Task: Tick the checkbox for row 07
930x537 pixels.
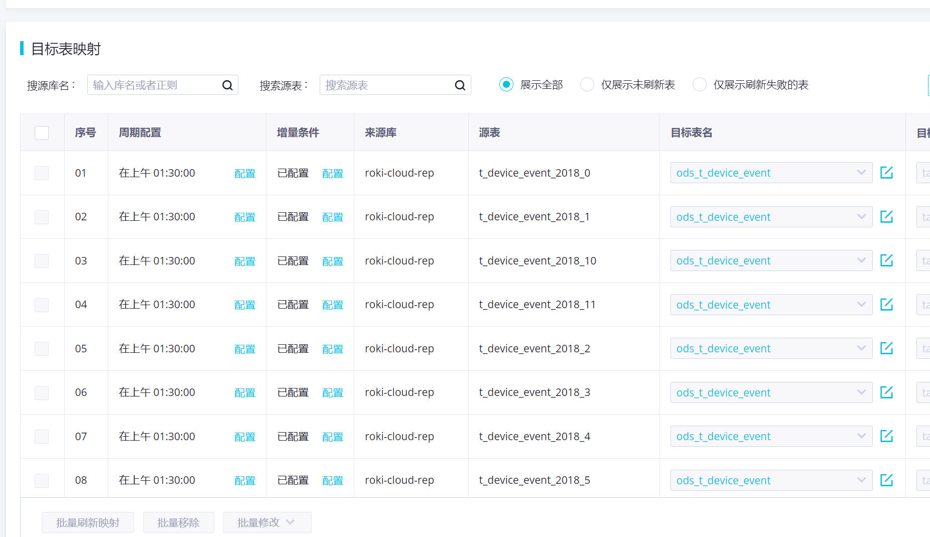Action: tap(42, 437)
